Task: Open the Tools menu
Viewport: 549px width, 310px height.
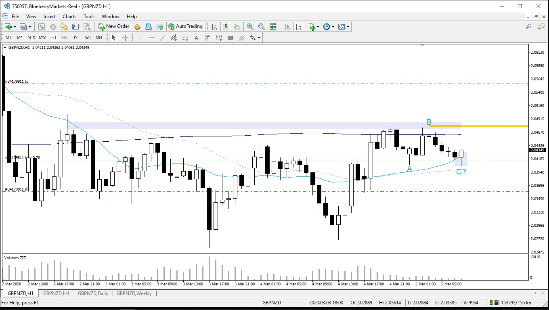Action: 89,17
